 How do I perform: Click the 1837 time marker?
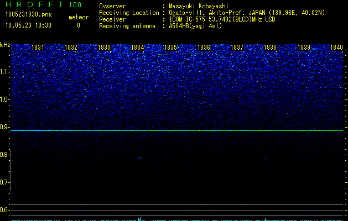237,47
